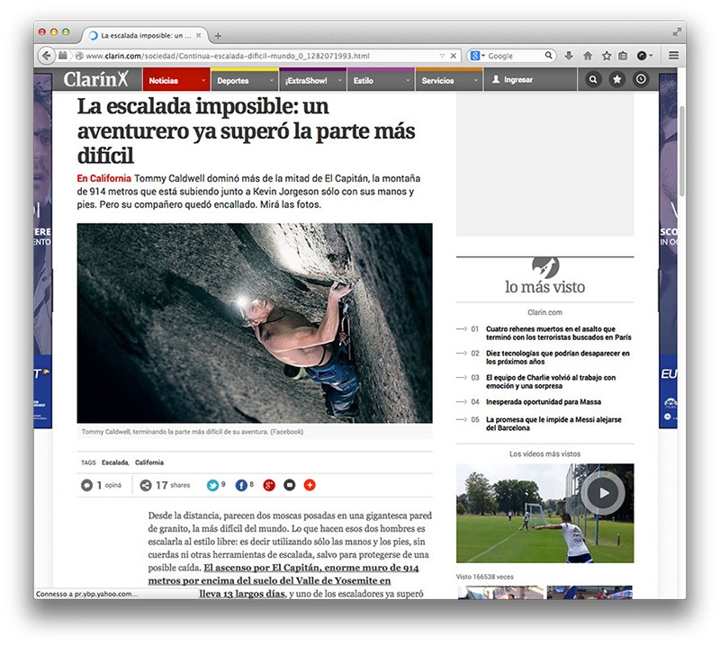Click the 17 shares icon
The image size is (720, 646).
146,485
